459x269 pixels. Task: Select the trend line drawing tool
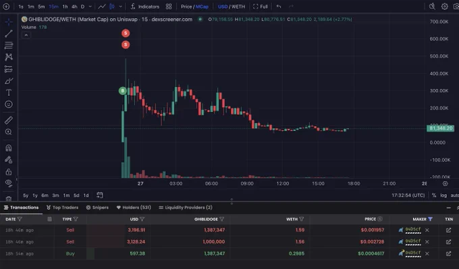(x=9, y=33)
